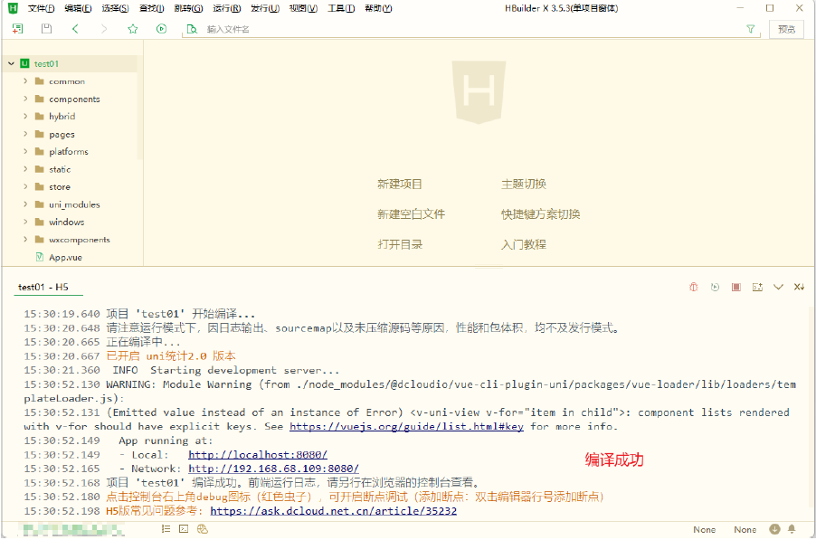Click the new file toolbar icon

coord(18,29)
